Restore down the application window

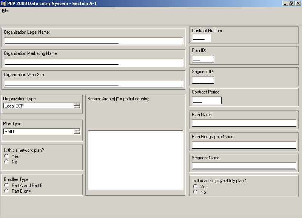(x=291, y=3)
